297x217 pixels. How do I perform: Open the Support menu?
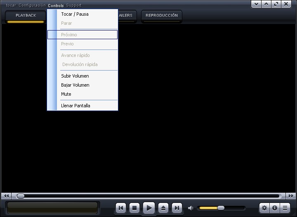tap(74, 5)
